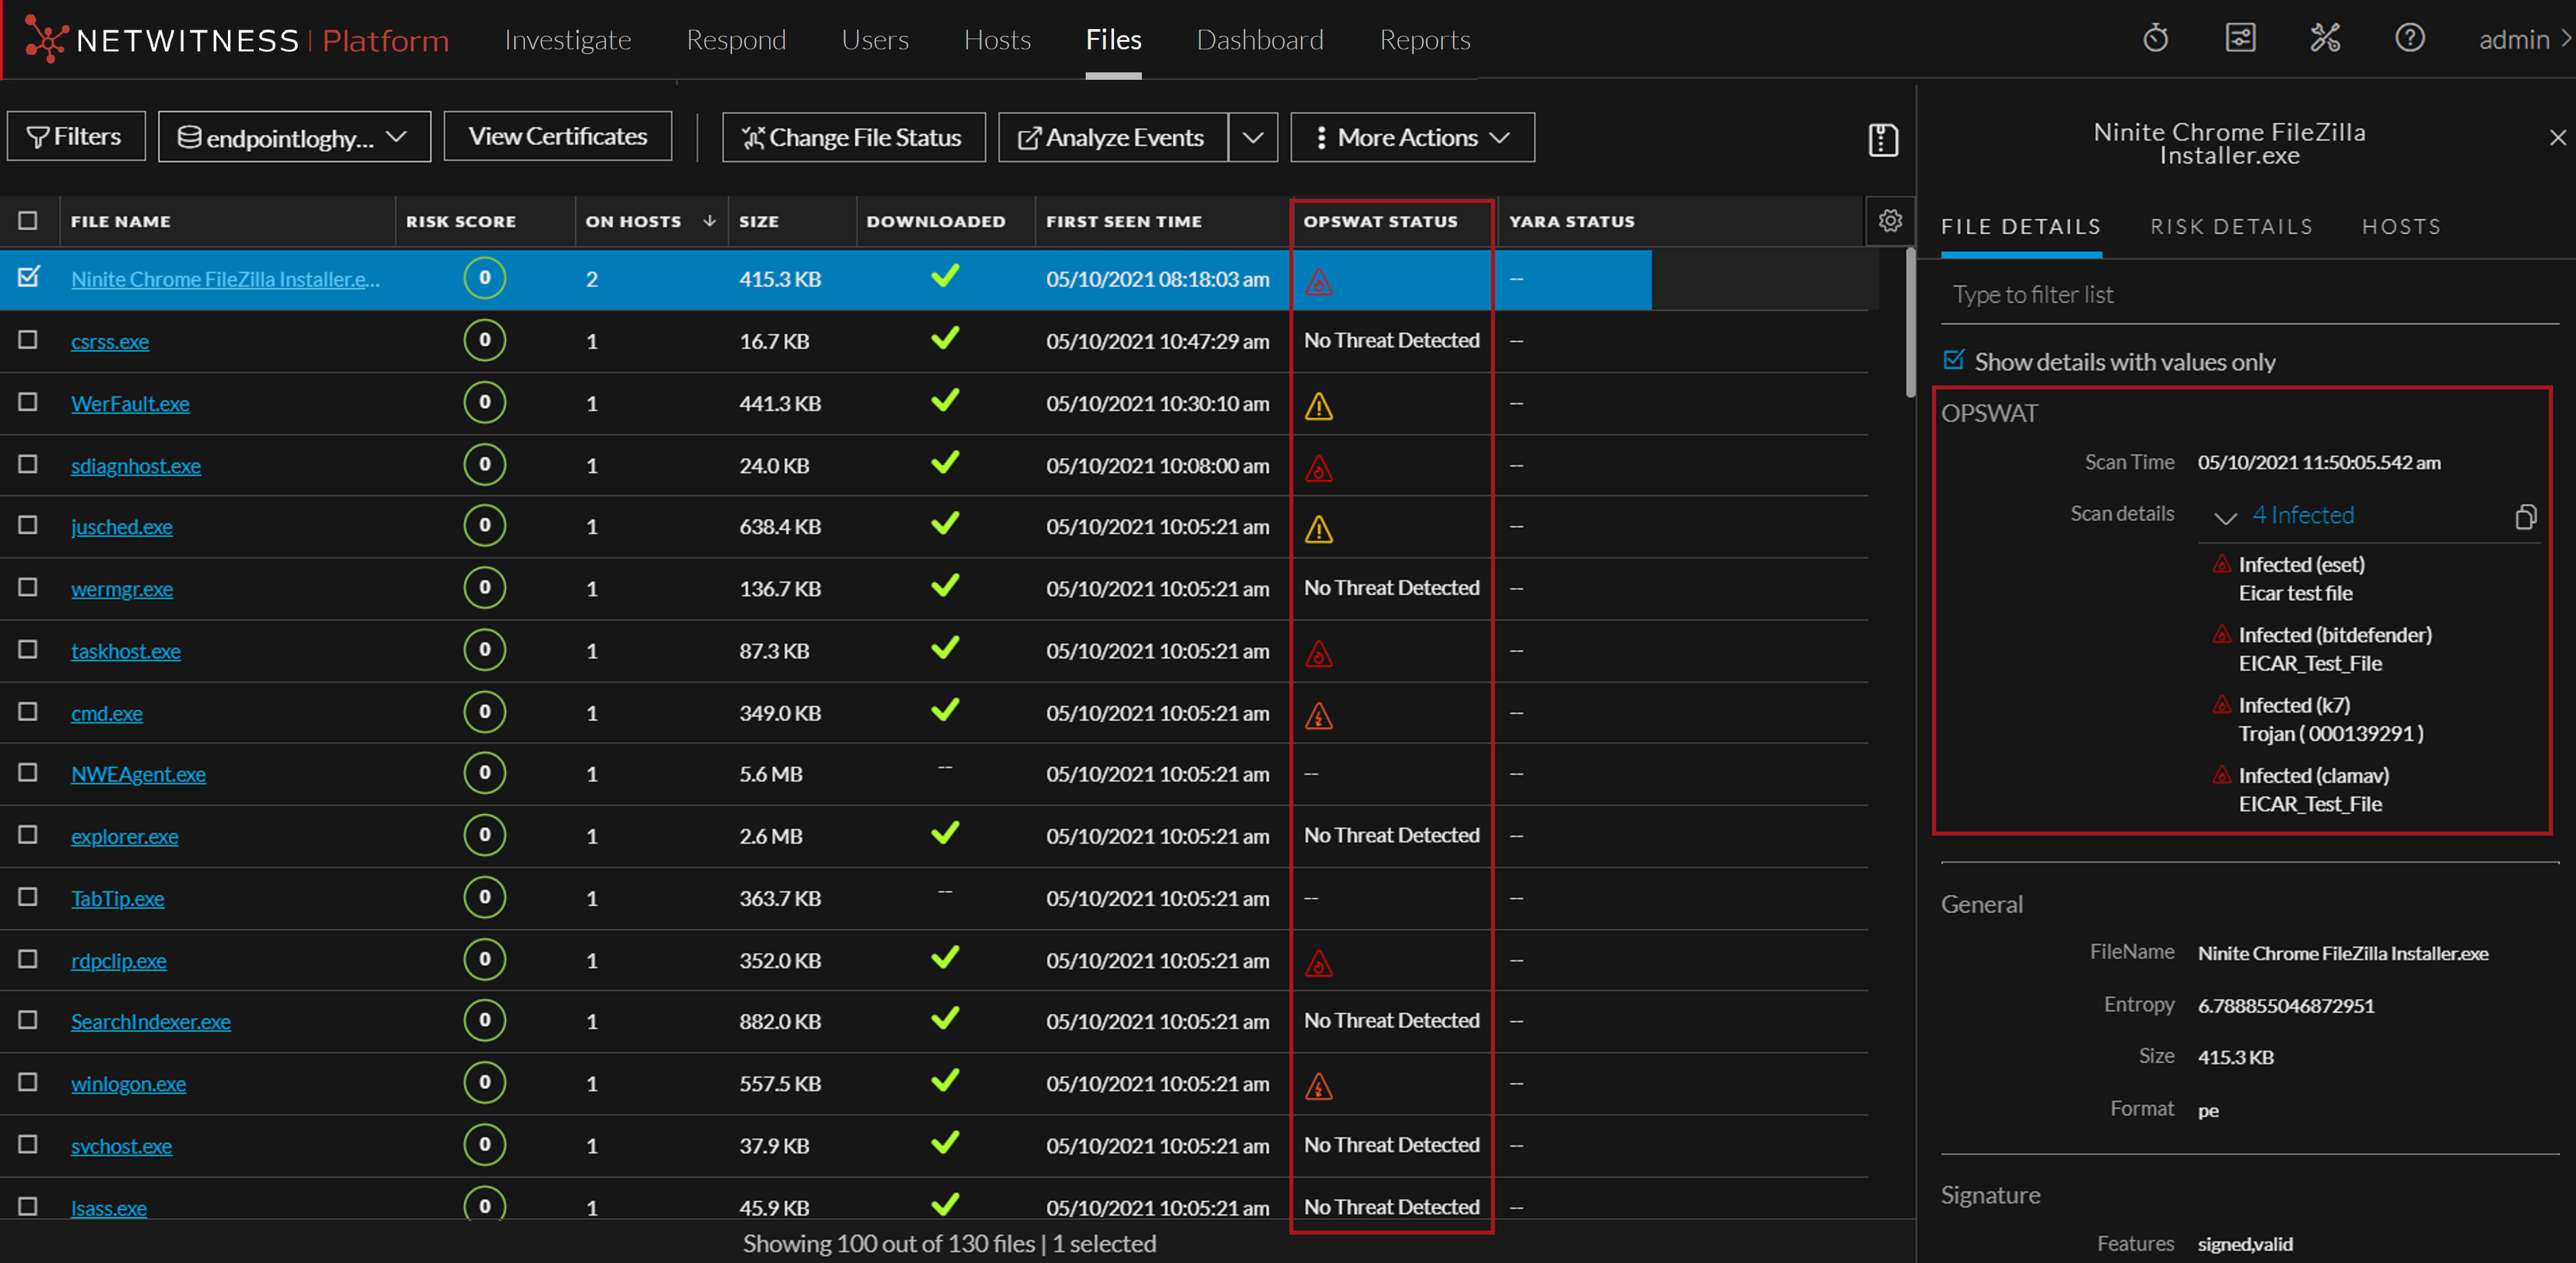Check the csrss.exe row checkbox
This screenshot has height=1263, width=2576.
[x=28, y=341]
